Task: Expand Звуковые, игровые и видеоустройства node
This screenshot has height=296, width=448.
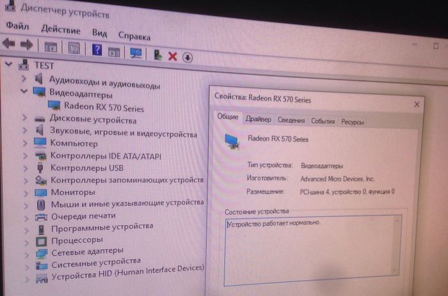Action: click(x=25, y=130)
